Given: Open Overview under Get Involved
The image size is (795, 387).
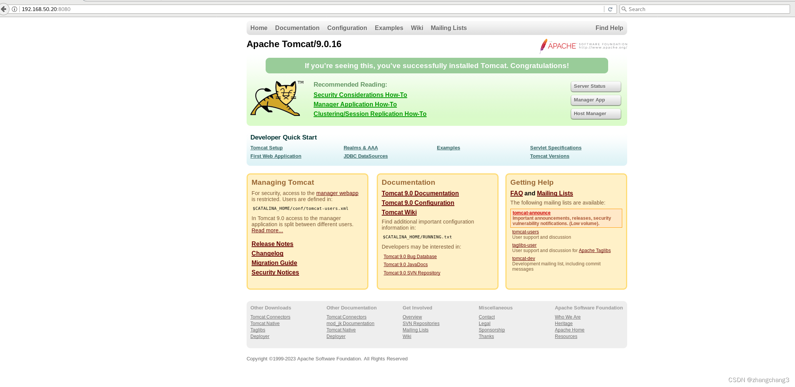Looking at the screenshot, I should coord(412,317).
